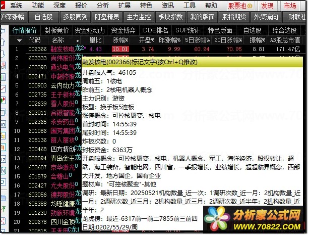Click 自选股 in the top toolbar
The image size is (309, 235).
(44, 17)
